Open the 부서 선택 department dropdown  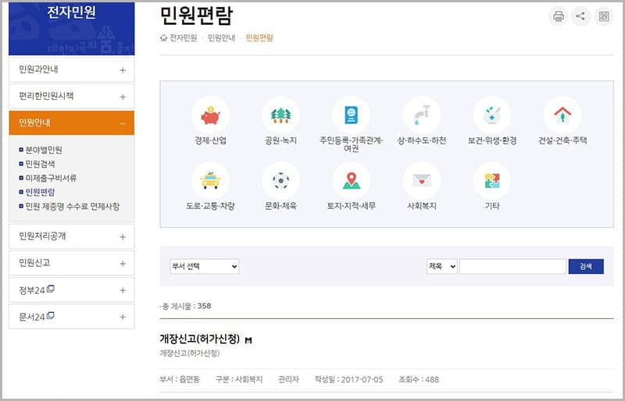pos(204,267)
